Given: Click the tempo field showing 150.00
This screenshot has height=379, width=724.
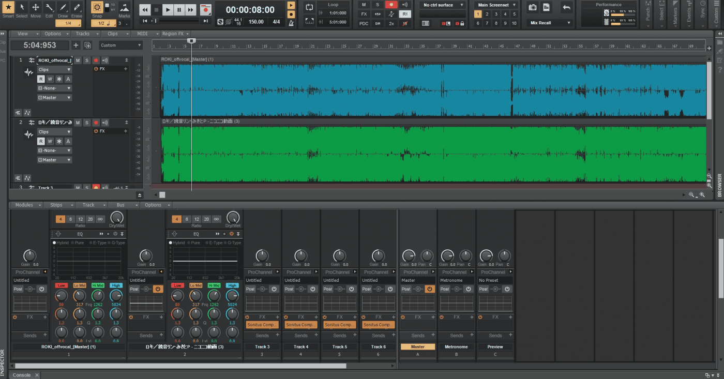Looking at the screenshot, I should pos(256,22).
